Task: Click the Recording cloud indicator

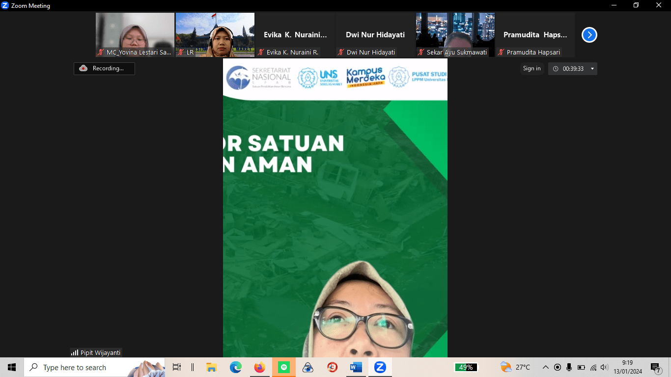Action: [104, 69]
